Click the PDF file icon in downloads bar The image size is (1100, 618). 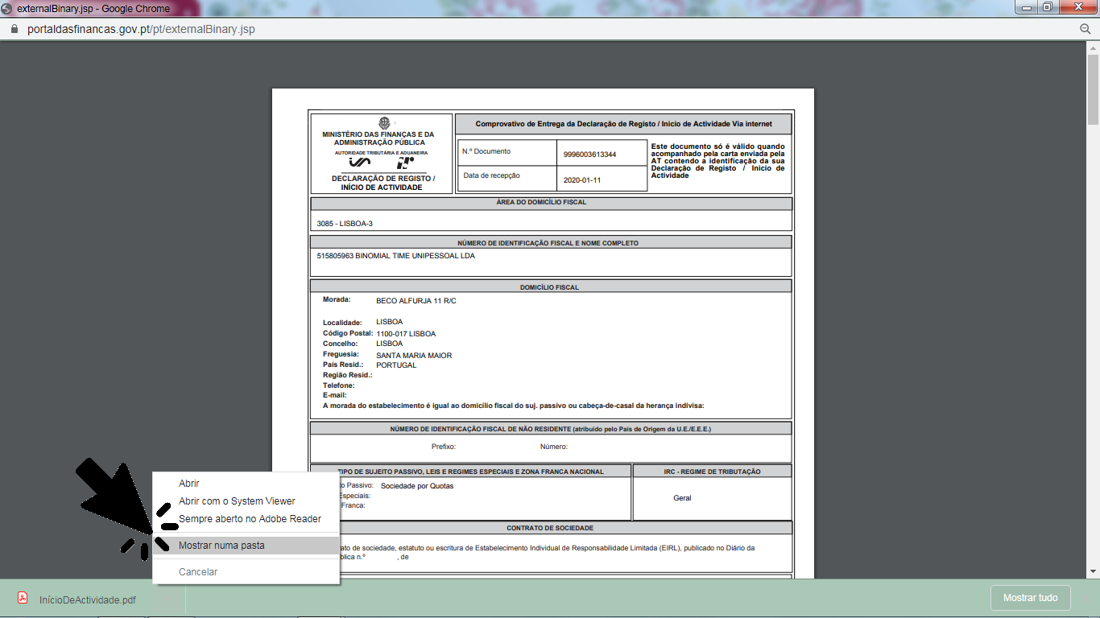(23, 598)
